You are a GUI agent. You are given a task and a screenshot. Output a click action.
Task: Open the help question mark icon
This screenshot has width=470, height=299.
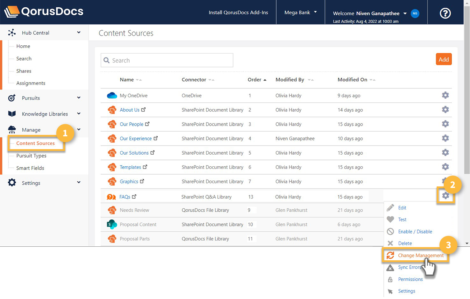(x=445, y=13)
